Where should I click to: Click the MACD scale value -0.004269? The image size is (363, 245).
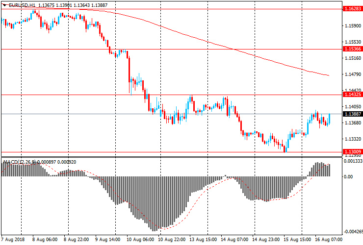[x=353, y=232]
